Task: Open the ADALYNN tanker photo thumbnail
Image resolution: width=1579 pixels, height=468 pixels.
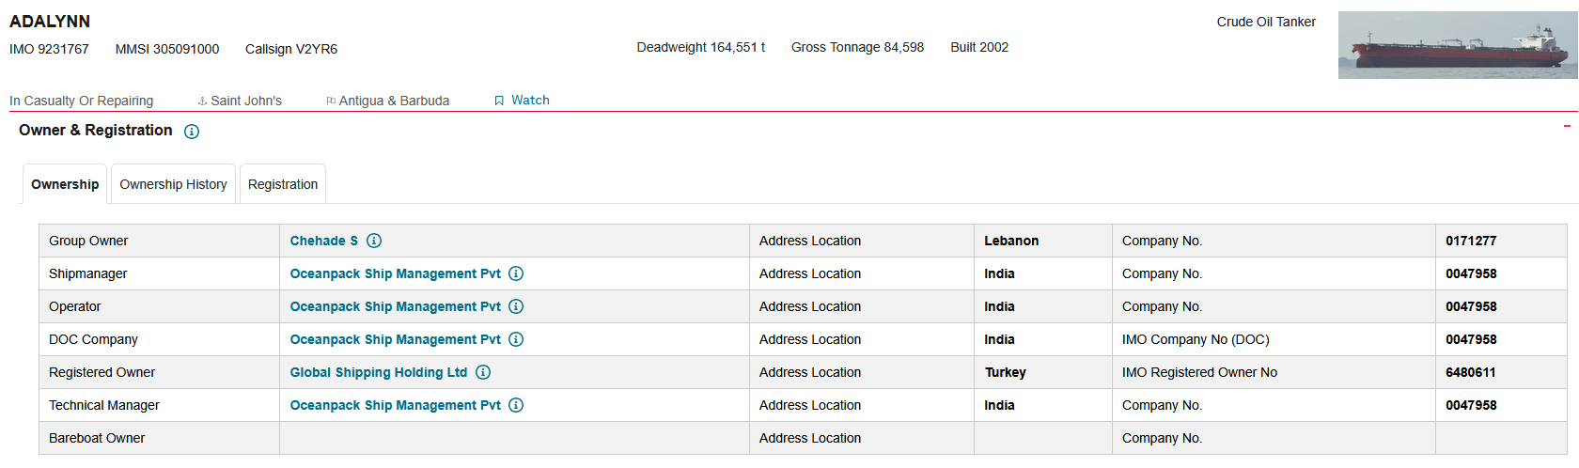Action: 1458,45
